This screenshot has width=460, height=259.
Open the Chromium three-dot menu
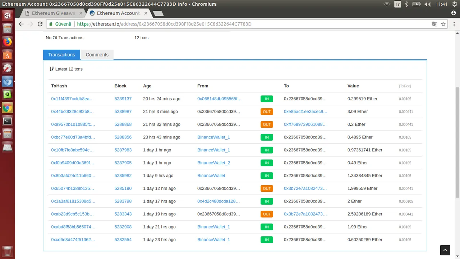coord(454,24)
